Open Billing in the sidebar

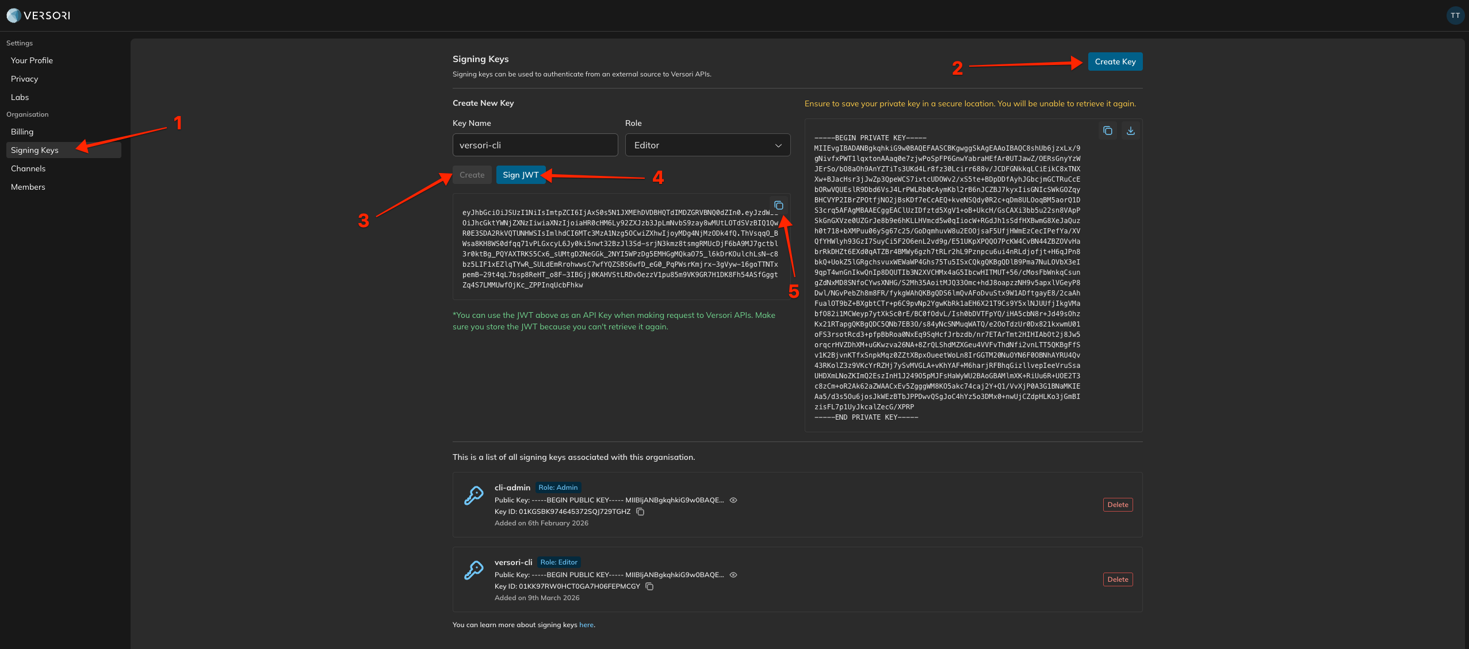point(22,132)
